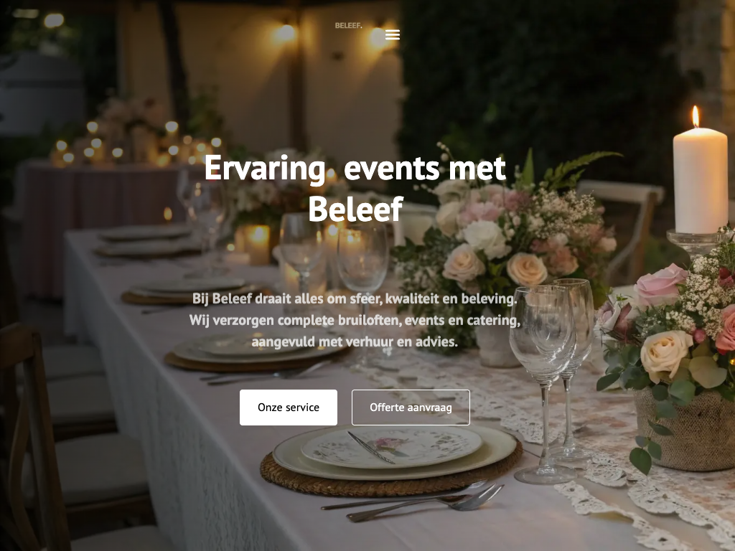
Task: Request a quote via Offerte aanvraag
Action: click(411, 408)
